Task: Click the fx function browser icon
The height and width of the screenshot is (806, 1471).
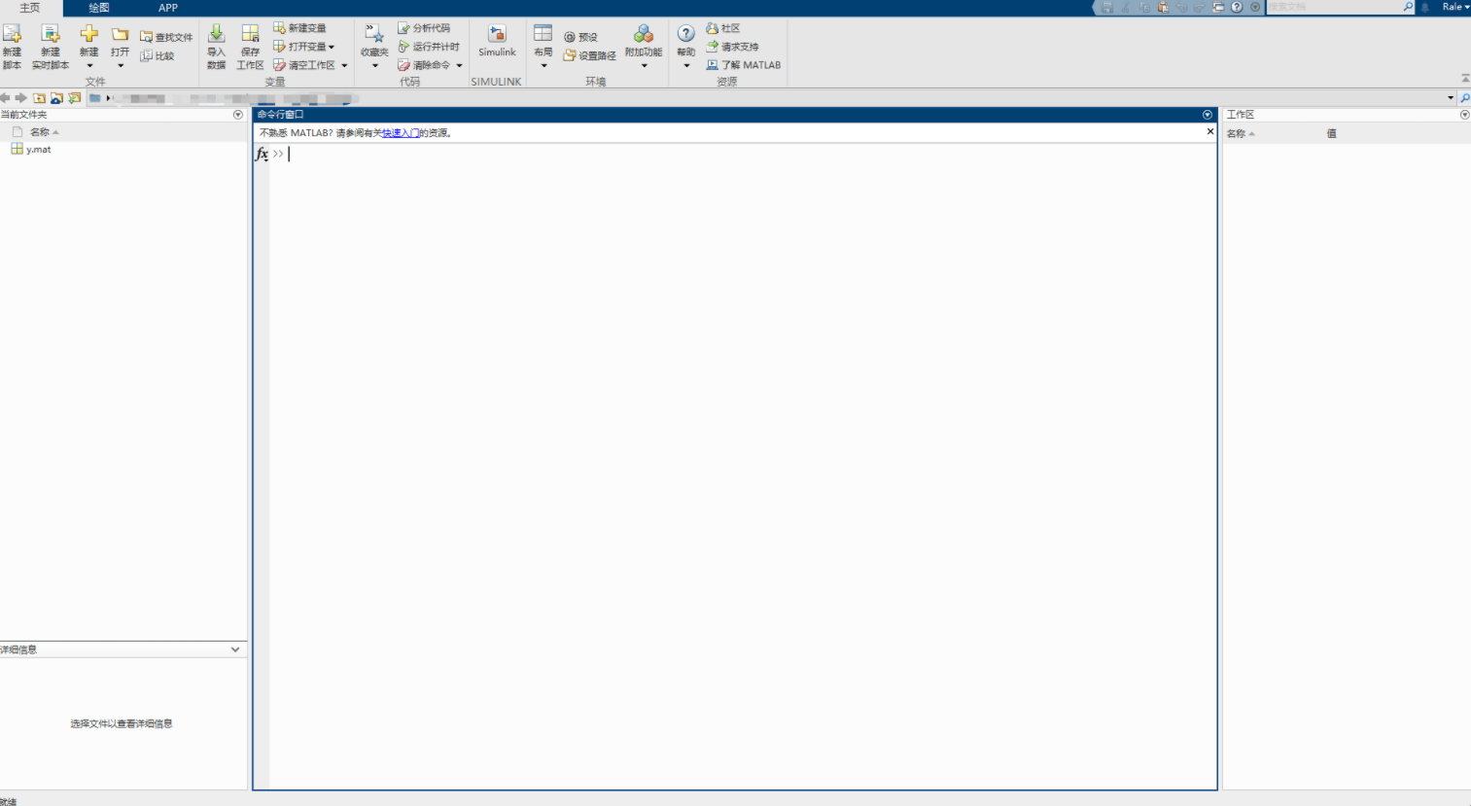Action: pos(262,154)
